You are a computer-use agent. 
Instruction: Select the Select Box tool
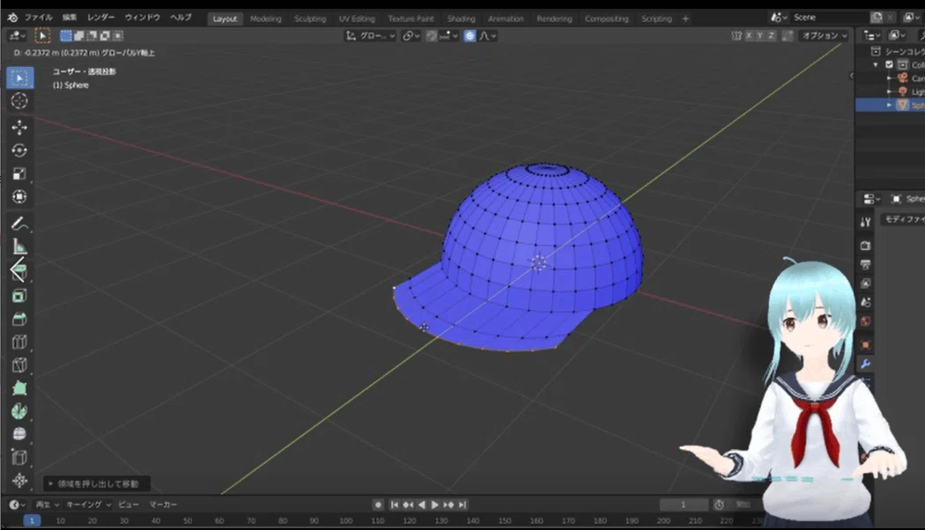pyautogui.click(x=19, y=77)
